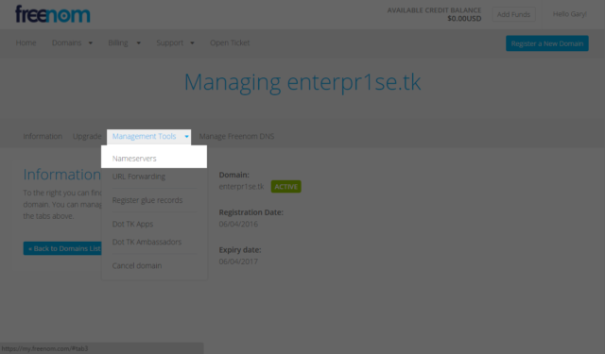Click the enterpr1se.tk domain name text

(241, 186)
